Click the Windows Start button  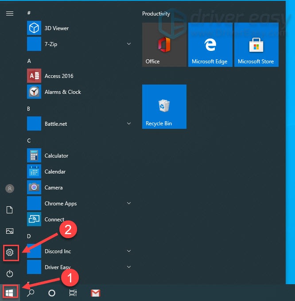9,293
